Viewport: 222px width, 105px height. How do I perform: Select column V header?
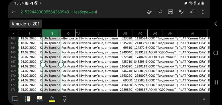pos(98,33)
